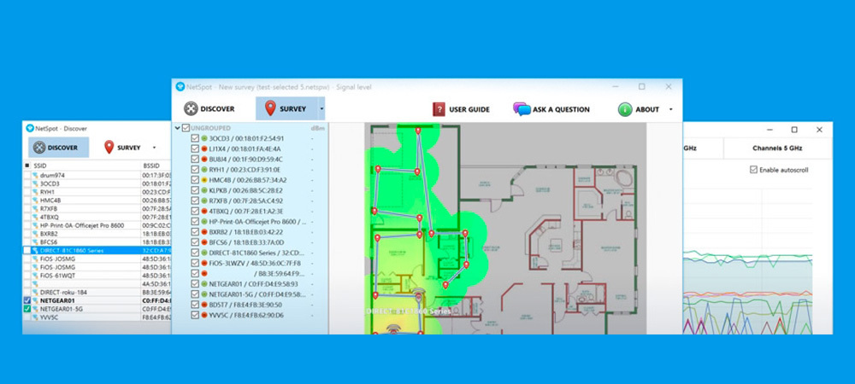Image resolution: width=855 pixels, height=384 pixels.
Task: Switch to the Channels 5 GHz tab
Action: [777, 148]
